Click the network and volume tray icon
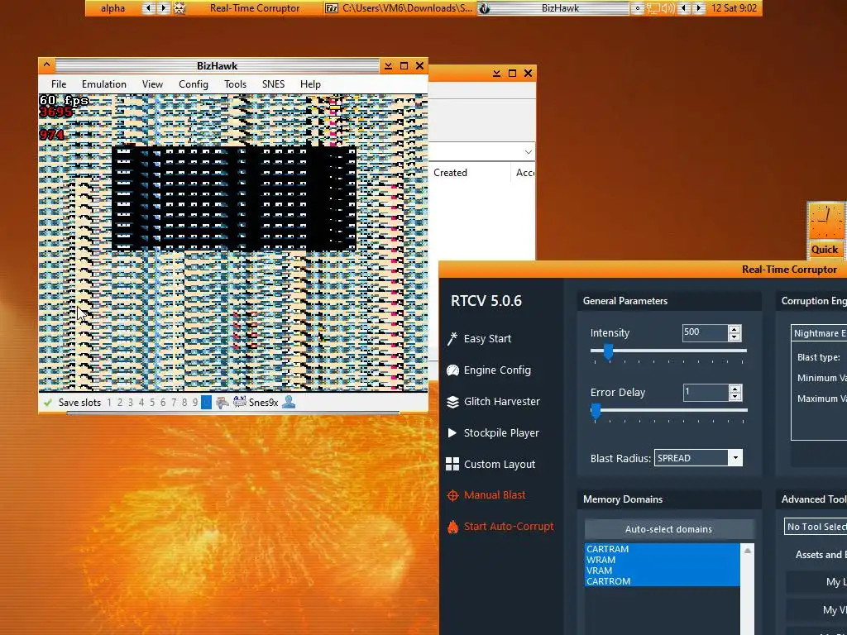 [661, 8]
